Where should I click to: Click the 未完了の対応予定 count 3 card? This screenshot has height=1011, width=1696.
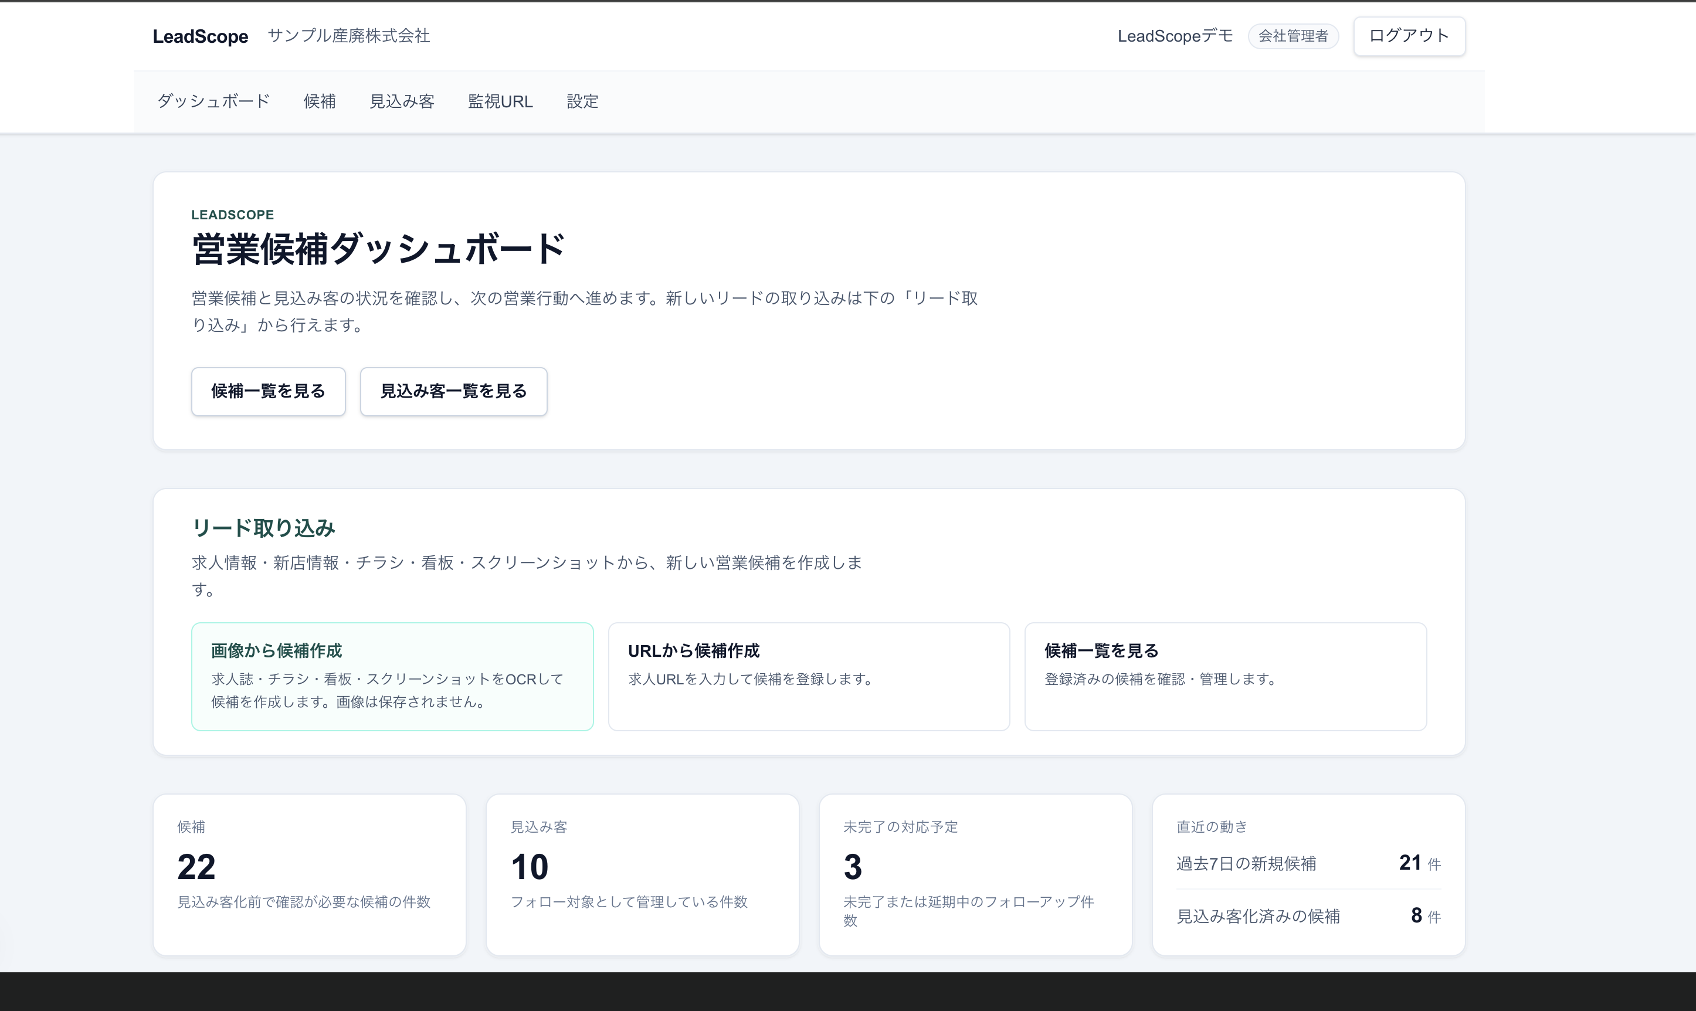(975, 875)
